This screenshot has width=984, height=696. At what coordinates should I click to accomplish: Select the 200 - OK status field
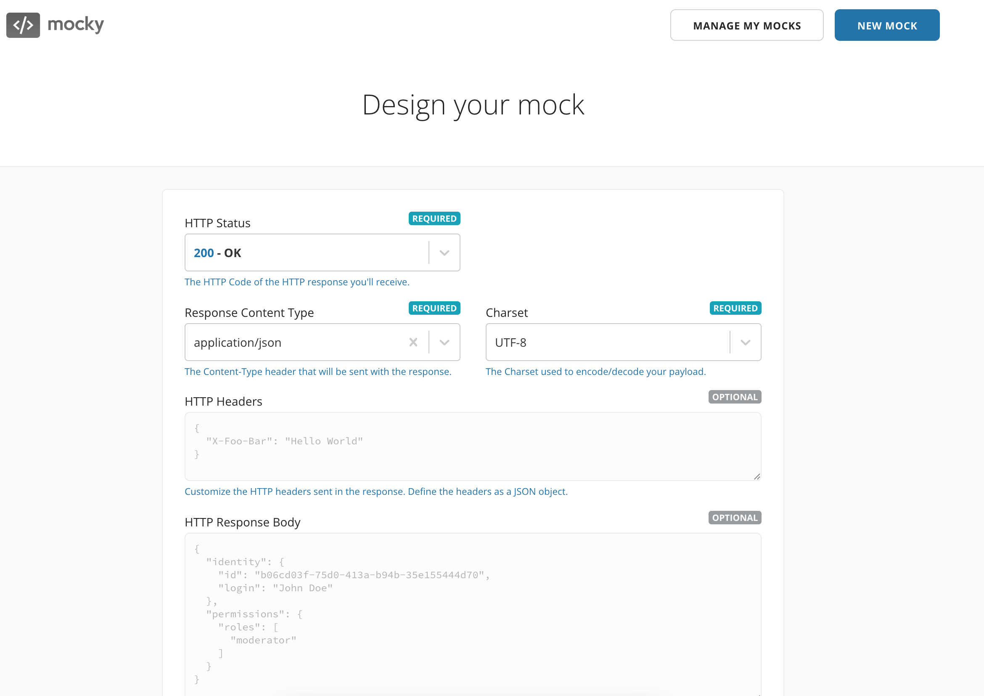(322, 252)
